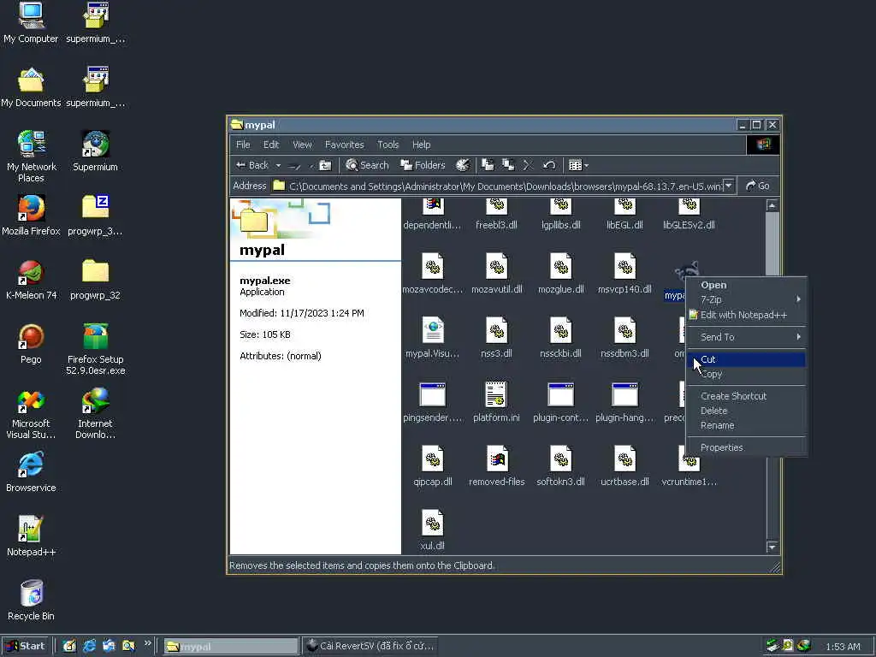Open the Edit menu

[271, 145]
